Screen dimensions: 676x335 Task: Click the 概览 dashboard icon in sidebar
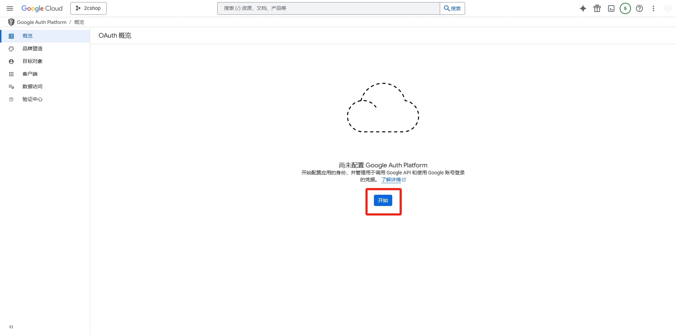click(11, 36)
